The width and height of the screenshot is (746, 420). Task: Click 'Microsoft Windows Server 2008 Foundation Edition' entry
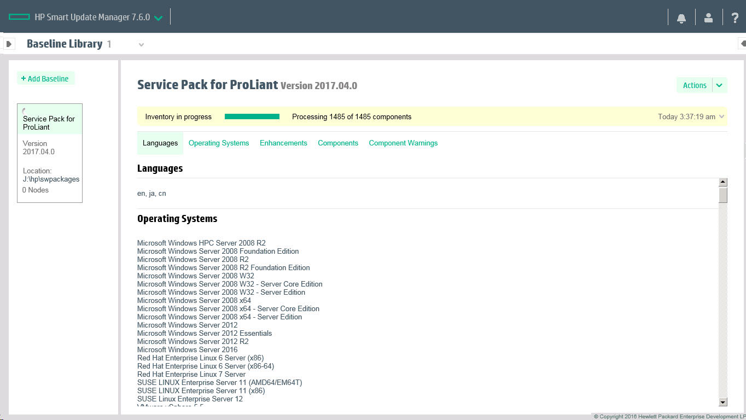tap(218, 251)
